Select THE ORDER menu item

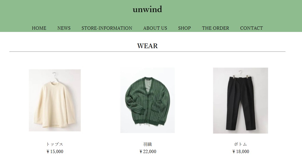click(x=216, y=28)
